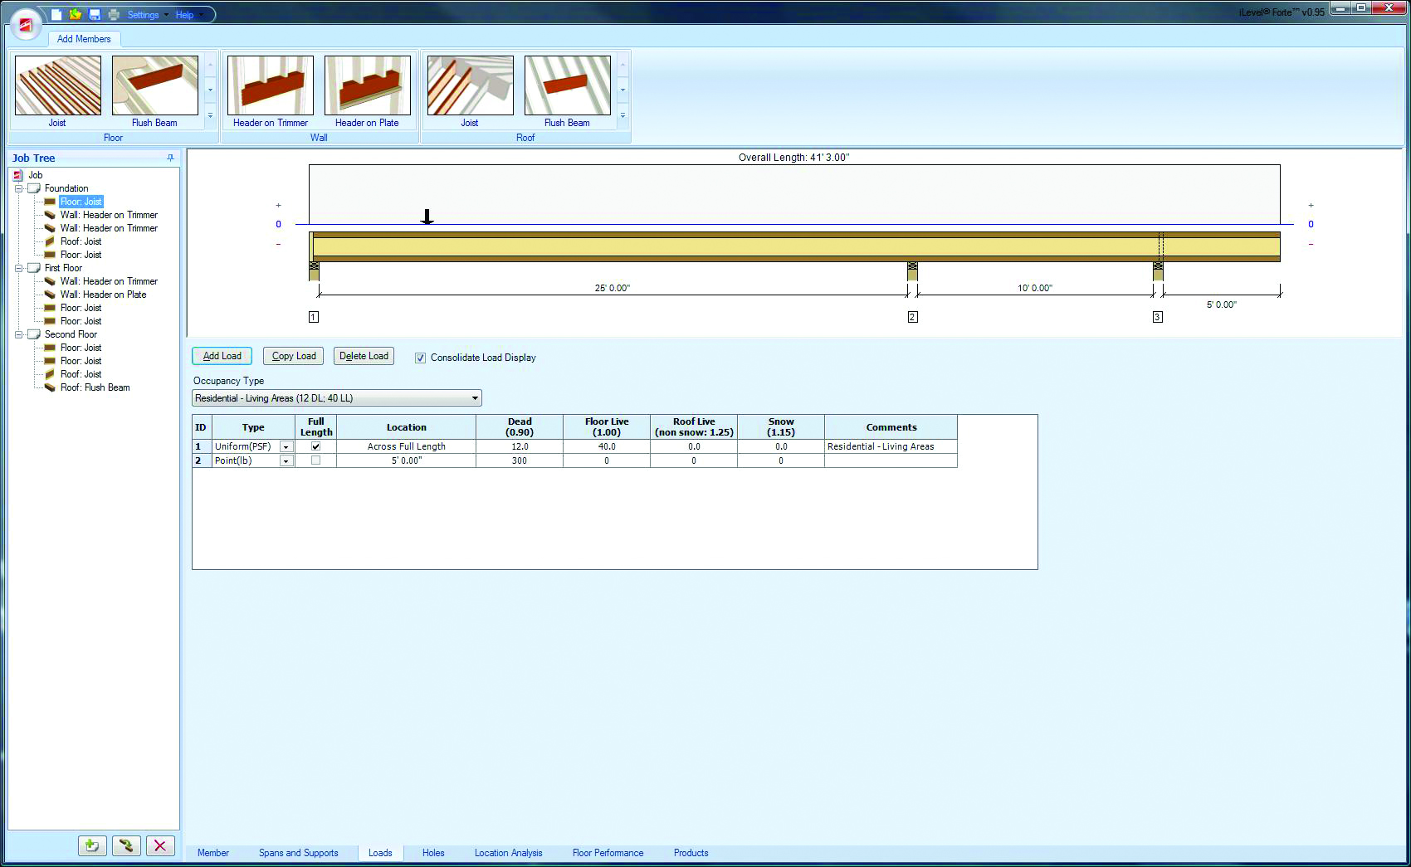Click the Print icon in quick toolbar
Screen dimensions: 1411x867
click(x=114, y=15)
